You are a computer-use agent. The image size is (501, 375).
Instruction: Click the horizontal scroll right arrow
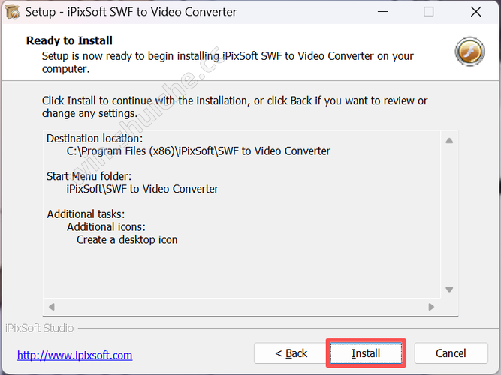[x=431, y=307]
